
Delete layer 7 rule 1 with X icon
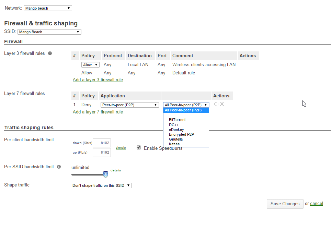tap(222, 104)
